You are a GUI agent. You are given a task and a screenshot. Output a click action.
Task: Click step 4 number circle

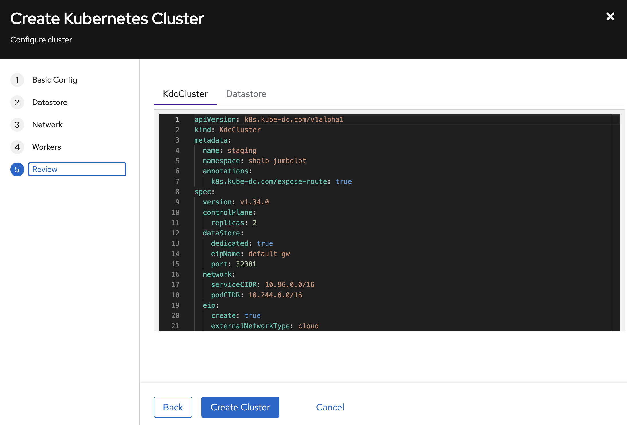pos(17,147)
